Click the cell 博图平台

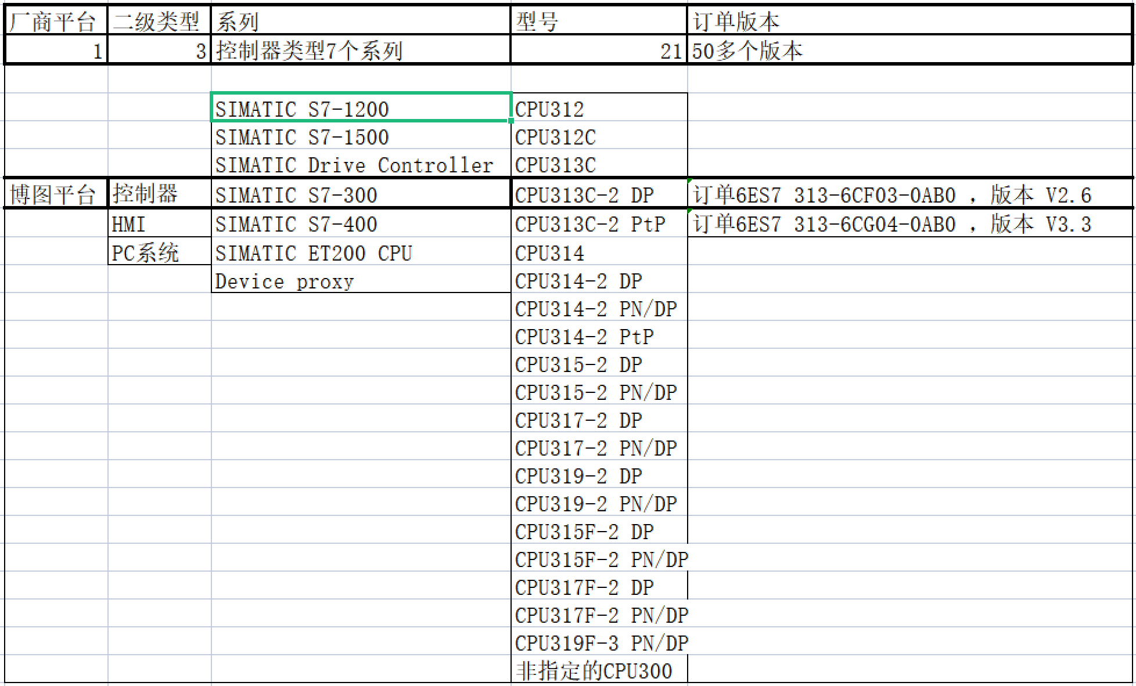click(56, 193)
